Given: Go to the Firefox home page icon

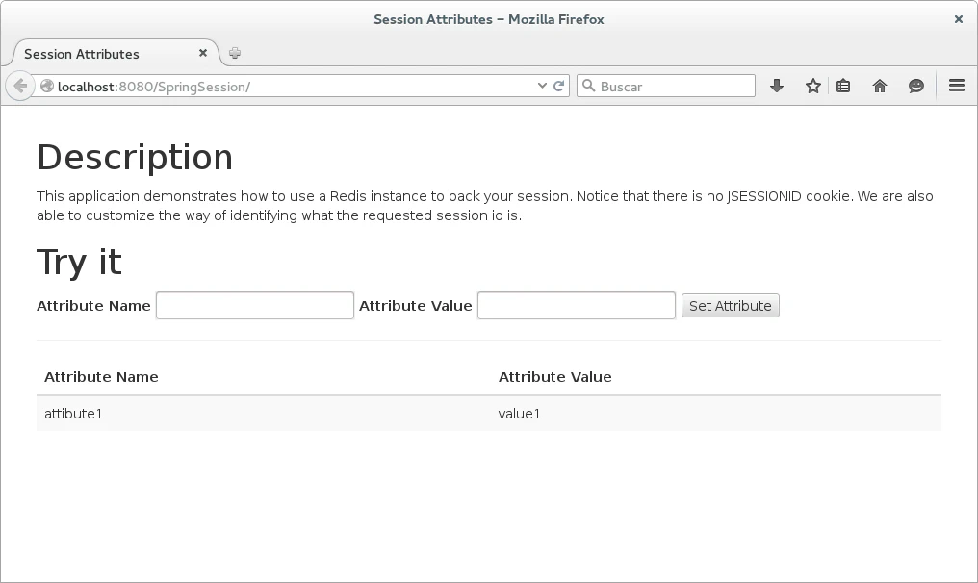Looking at the screenshot, I should click(x=880, y=86).
